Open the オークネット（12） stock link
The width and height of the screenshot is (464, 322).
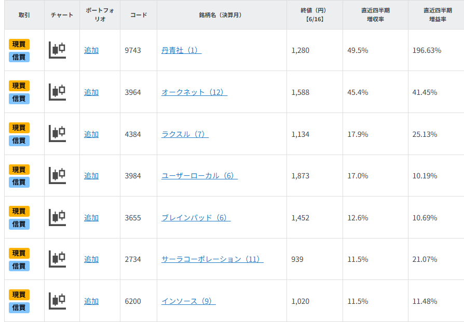click(194, 92)
